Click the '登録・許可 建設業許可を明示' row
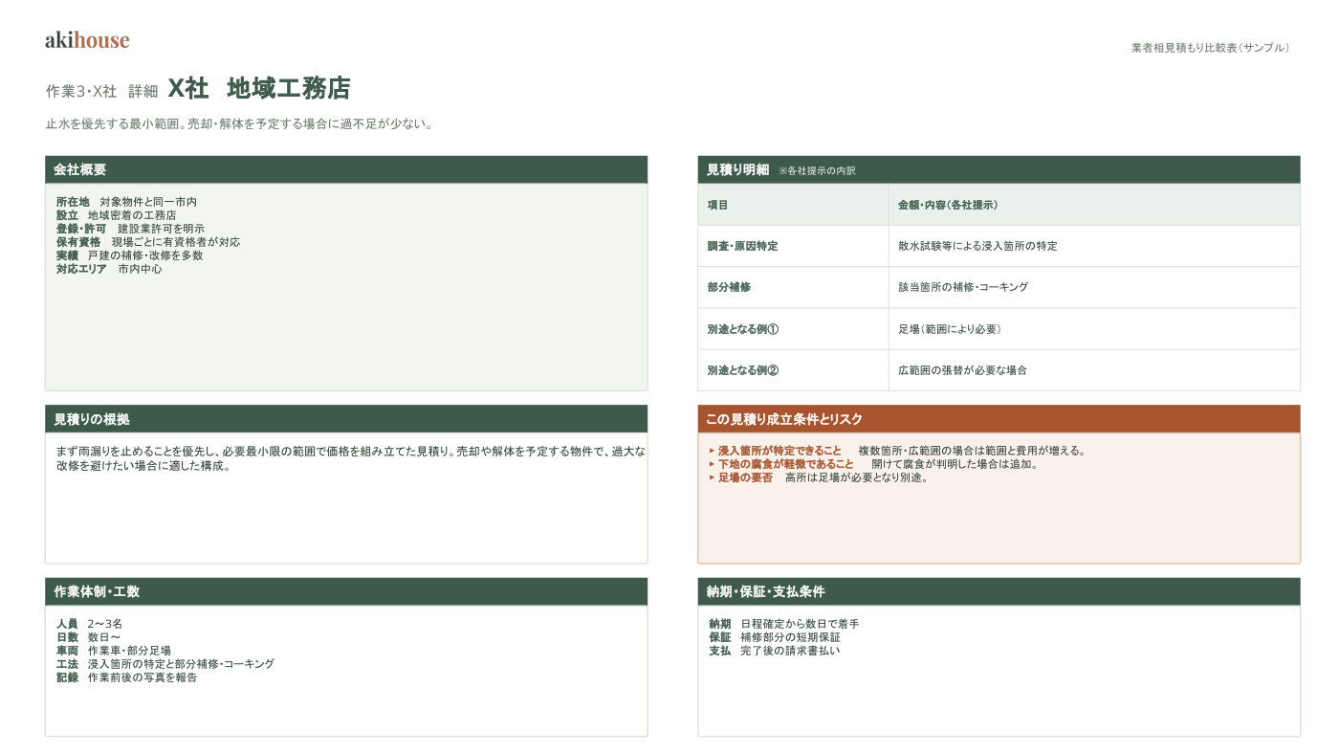This screenshot has width=1339, height=754. [130, 229]
